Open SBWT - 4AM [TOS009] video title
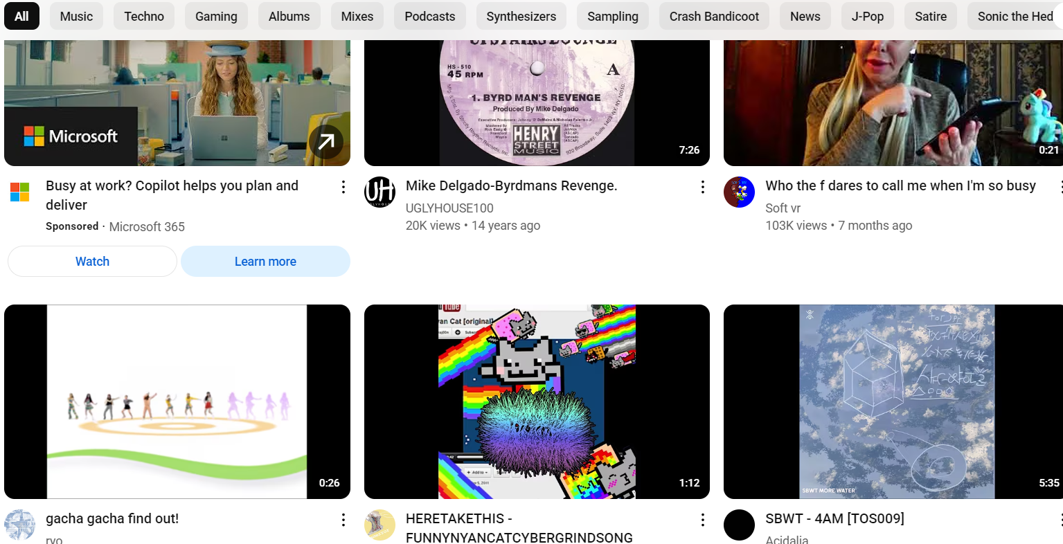1063x544 pixels. point(834,518)
